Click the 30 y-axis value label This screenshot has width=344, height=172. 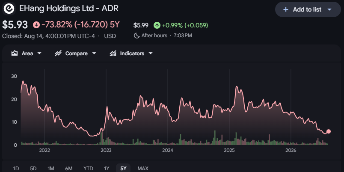pos(14,76)
